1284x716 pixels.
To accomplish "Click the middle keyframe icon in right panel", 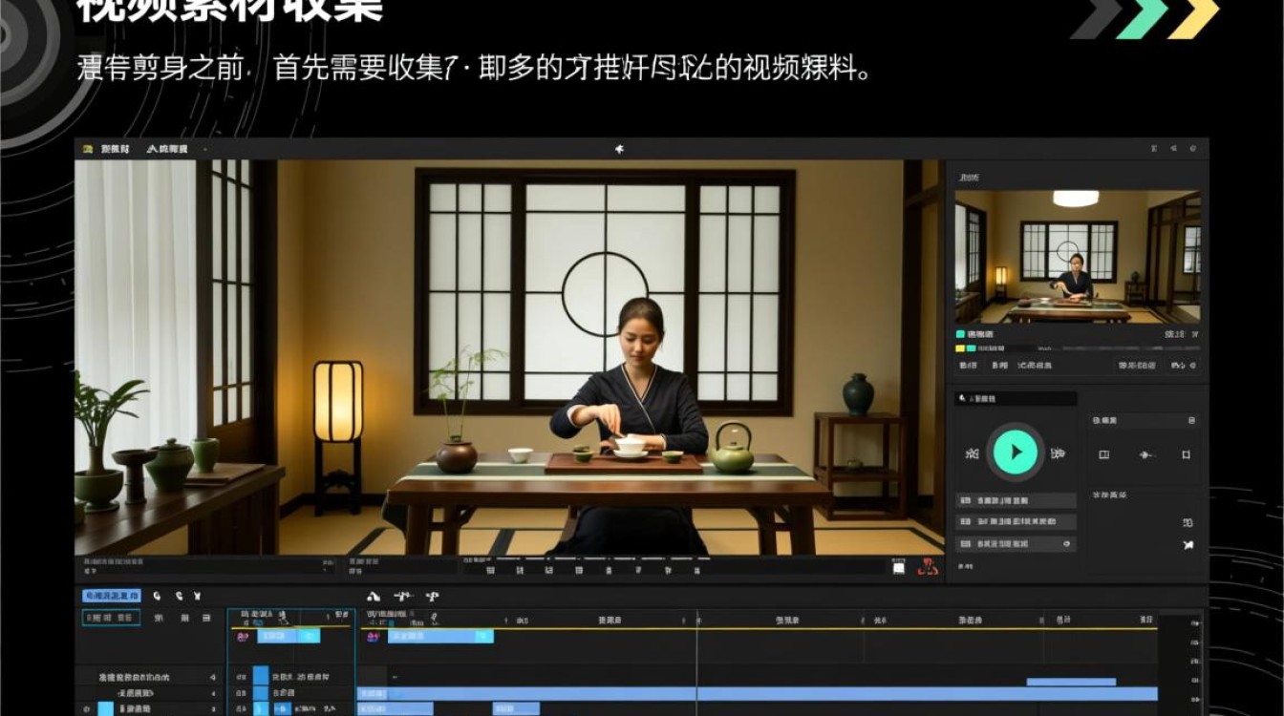I will click(1146, 455).
